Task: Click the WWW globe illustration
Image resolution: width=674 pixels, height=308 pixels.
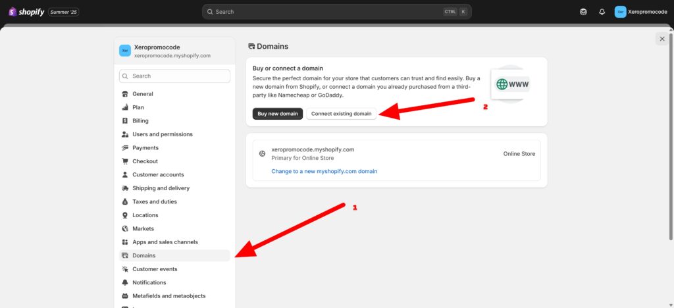Action: tap(511, 84)
